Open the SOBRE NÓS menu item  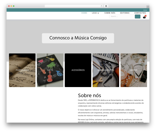(110, 13)
